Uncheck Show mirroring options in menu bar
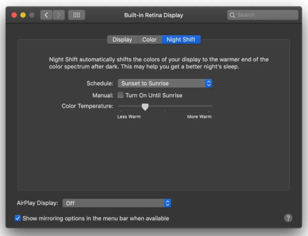 point(18,218)
